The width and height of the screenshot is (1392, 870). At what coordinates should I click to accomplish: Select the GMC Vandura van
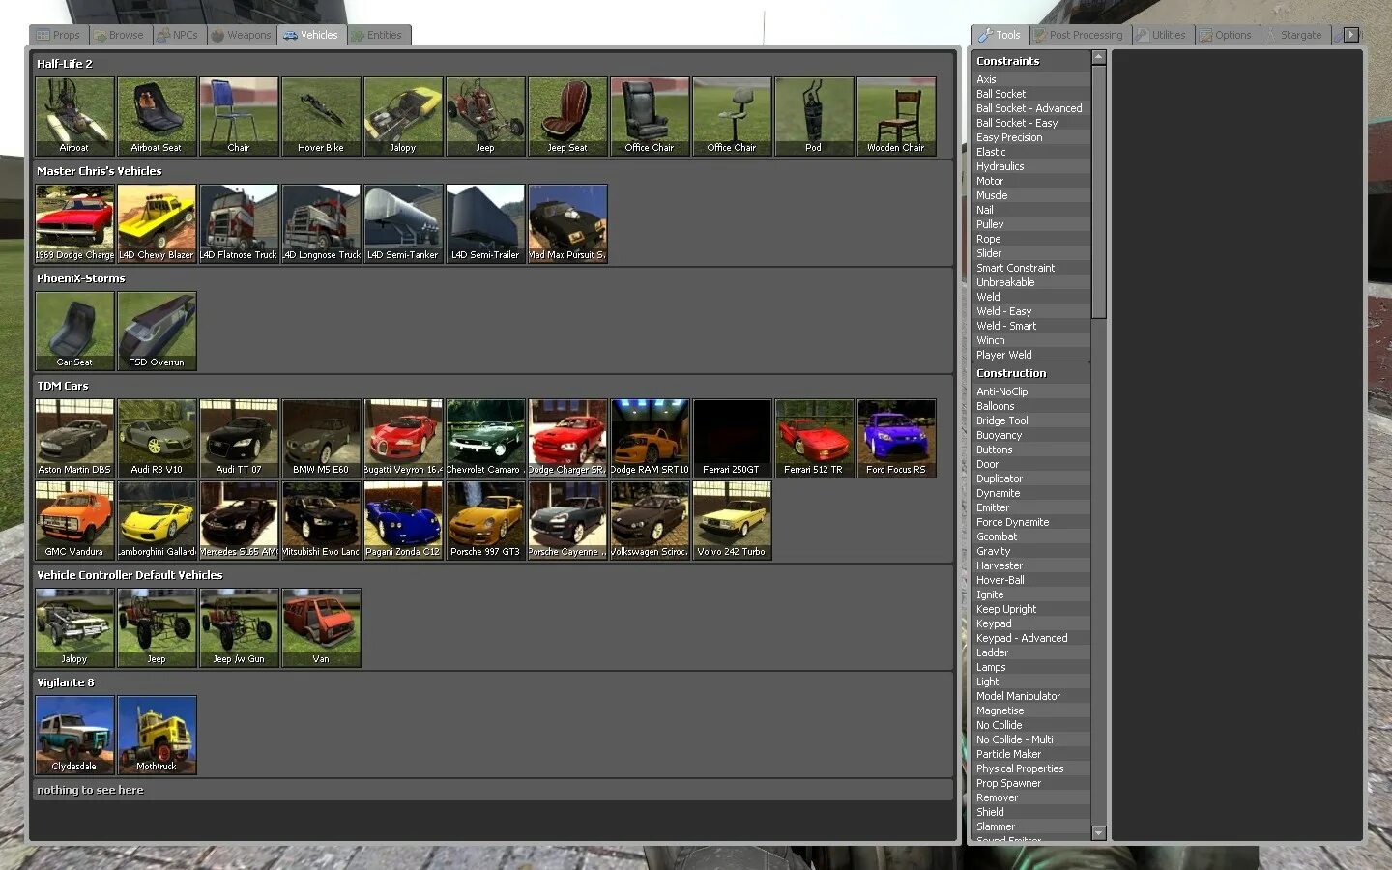coord(74,520)
